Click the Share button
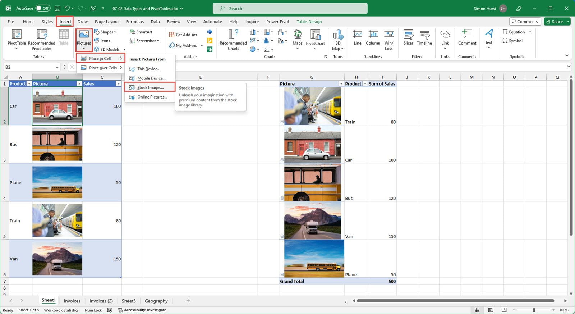This screenshot has height=314, width=575. 557,22
